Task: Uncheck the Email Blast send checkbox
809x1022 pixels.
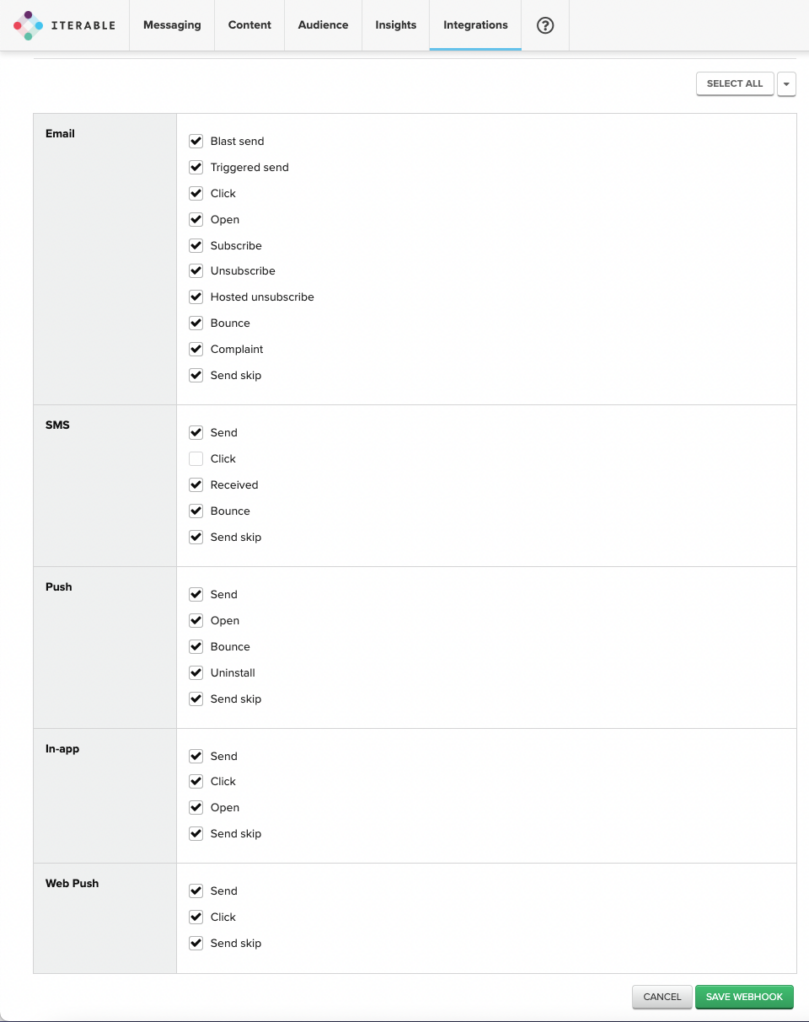Action: click(196, 142)
